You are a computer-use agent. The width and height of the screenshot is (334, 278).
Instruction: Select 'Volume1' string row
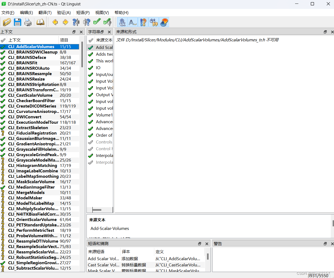[100, 115]
